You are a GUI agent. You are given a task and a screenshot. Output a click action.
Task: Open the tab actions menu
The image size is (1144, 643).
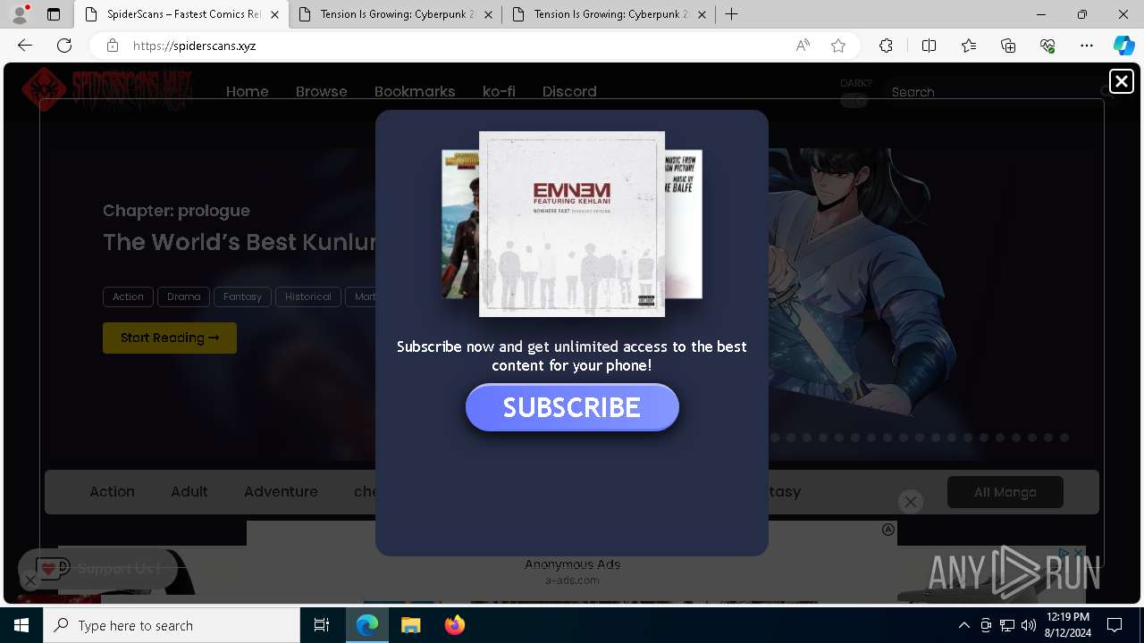coord(54,14)
